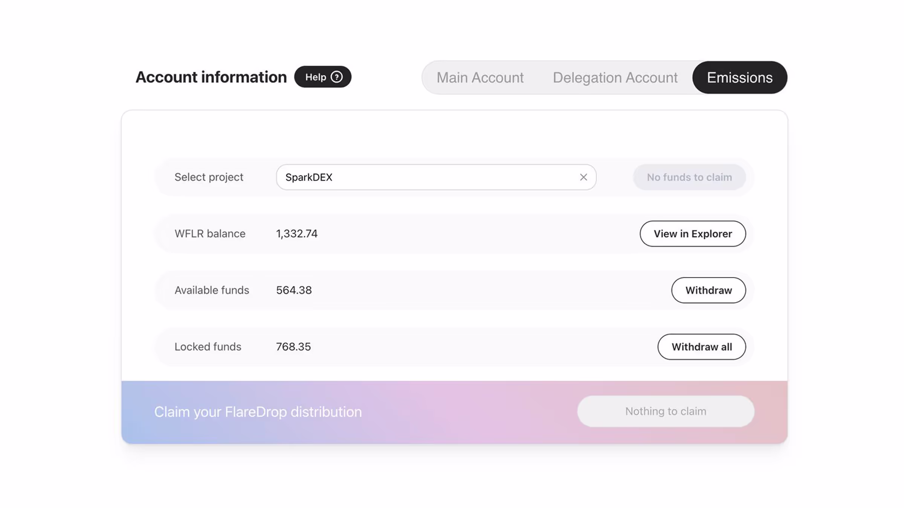
Task: Click the Withdraw all button
Action: [x=701, y=347]
